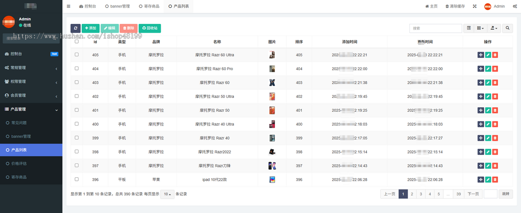Delete row 400 with the trash icon
The image size is (521, 213).
[495, 124]
